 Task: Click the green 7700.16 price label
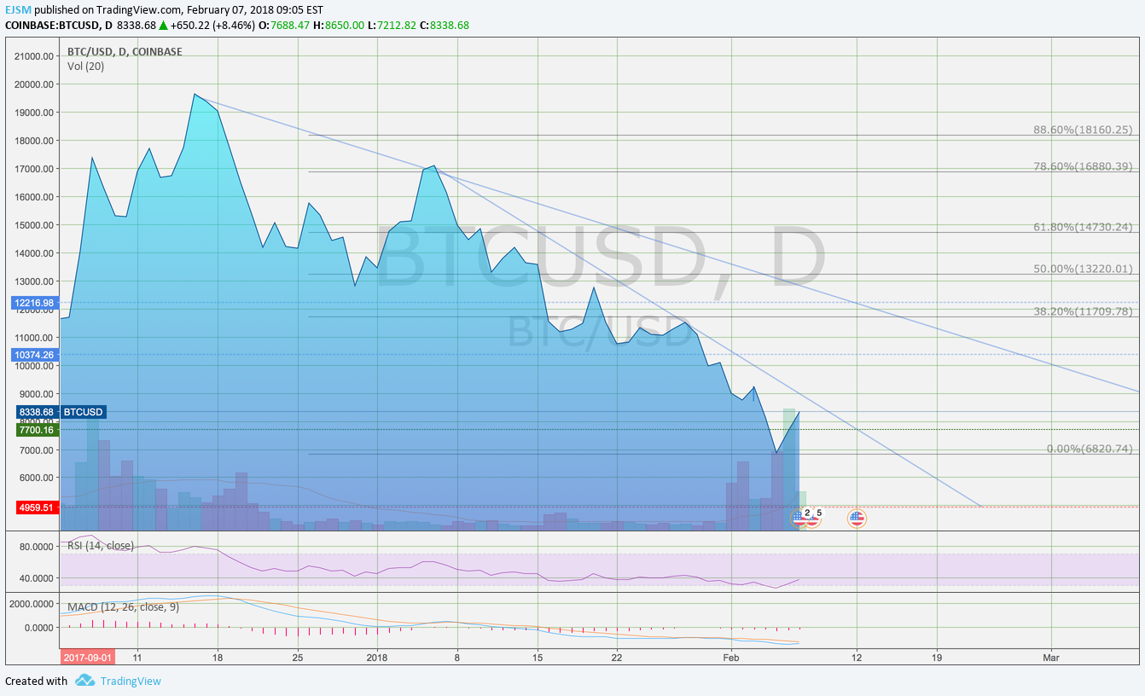click(x=36, y=431)
